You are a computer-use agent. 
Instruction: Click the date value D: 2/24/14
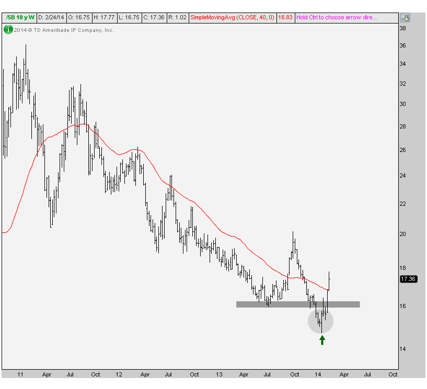coord(51,17)
